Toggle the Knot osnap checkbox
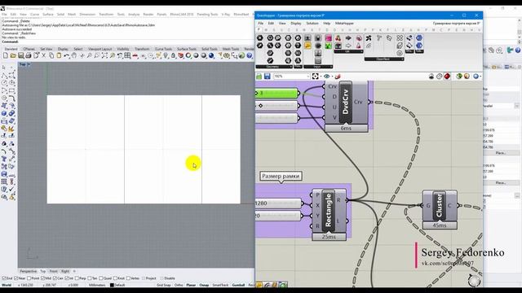522x293 pixels. pos(115,278)
